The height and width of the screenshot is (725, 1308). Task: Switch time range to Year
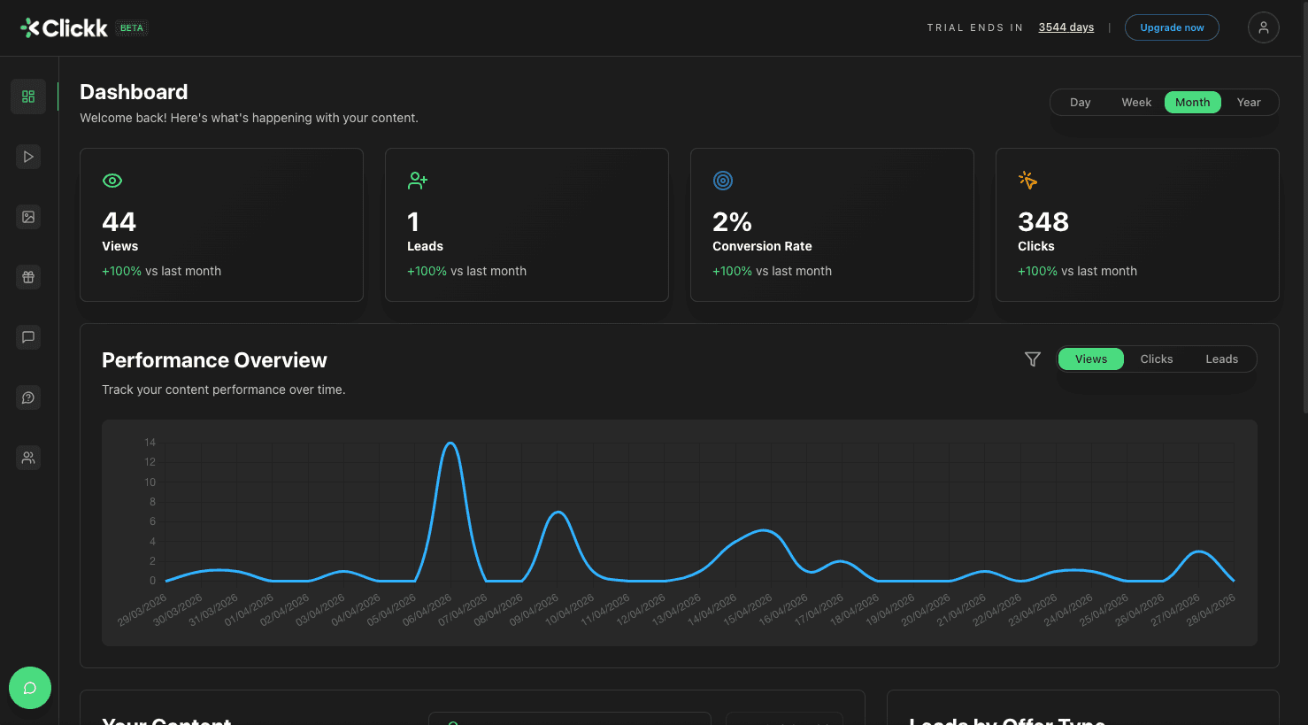coord(1249,103)
